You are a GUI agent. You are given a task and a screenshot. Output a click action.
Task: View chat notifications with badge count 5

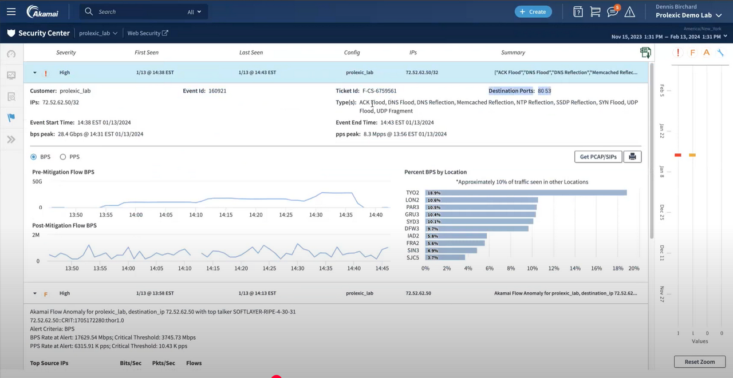(x=613, y=11)
